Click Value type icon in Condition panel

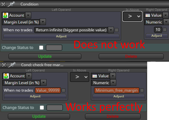pos(148,15)
